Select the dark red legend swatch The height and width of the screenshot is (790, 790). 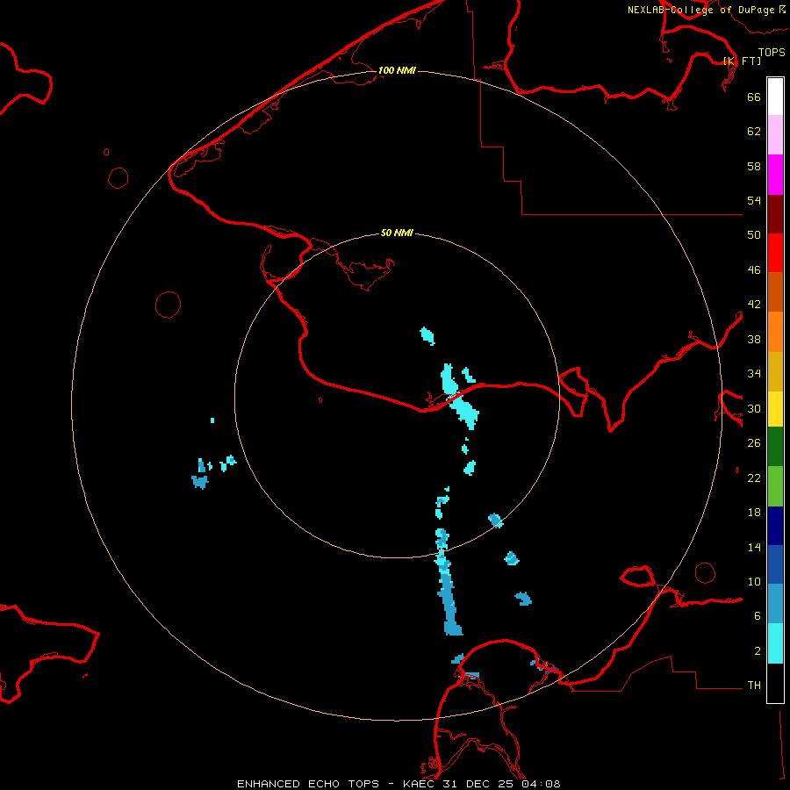pyautogui.click(x=775, y=214)
